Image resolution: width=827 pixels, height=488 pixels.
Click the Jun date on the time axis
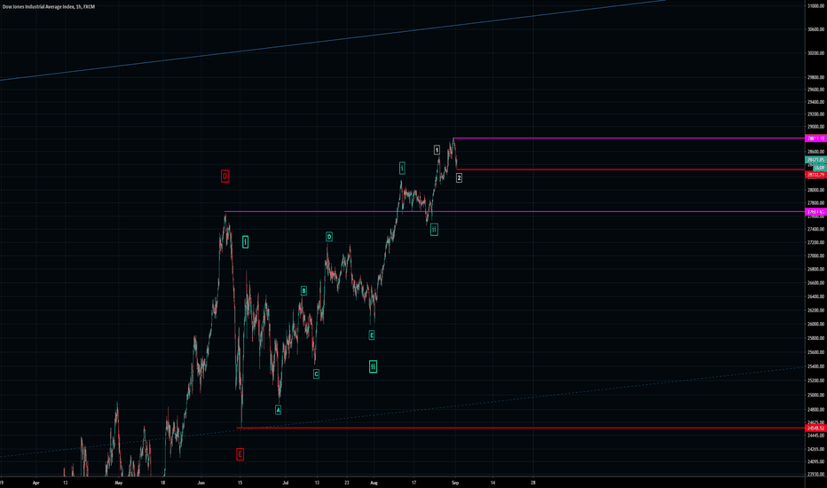tap(201, 483)
